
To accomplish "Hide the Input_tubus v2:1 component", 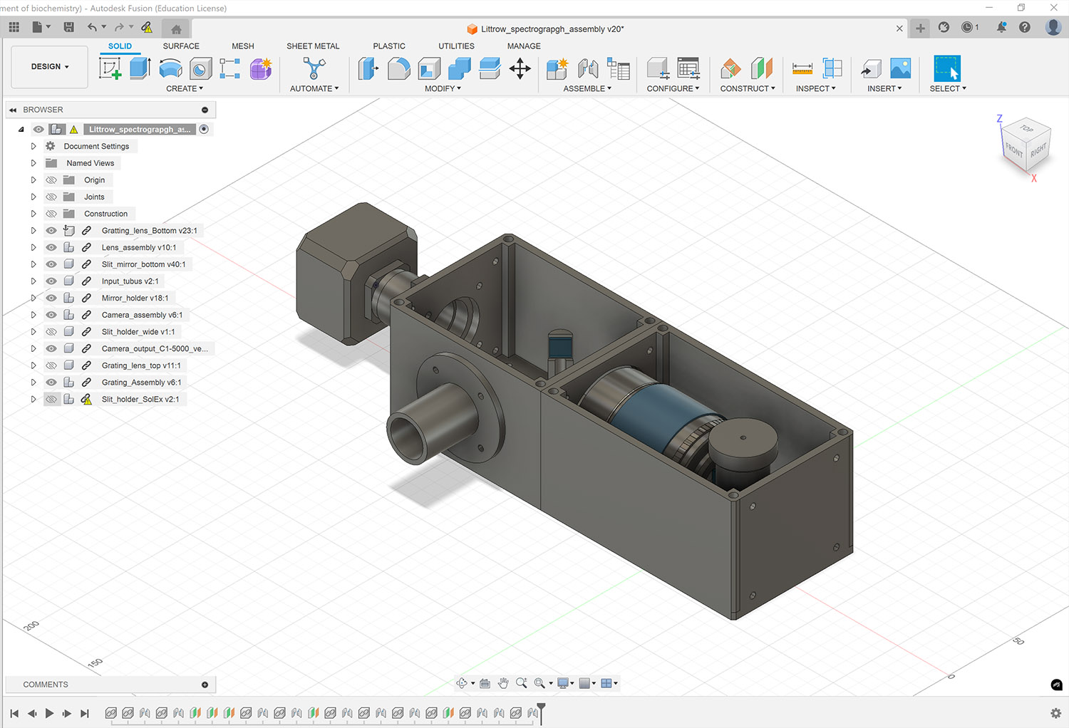I will [51, 281].
